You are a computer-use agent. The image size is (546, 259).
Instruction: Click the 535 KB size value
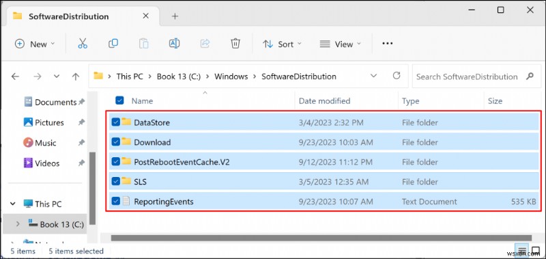tap(523, 201)
